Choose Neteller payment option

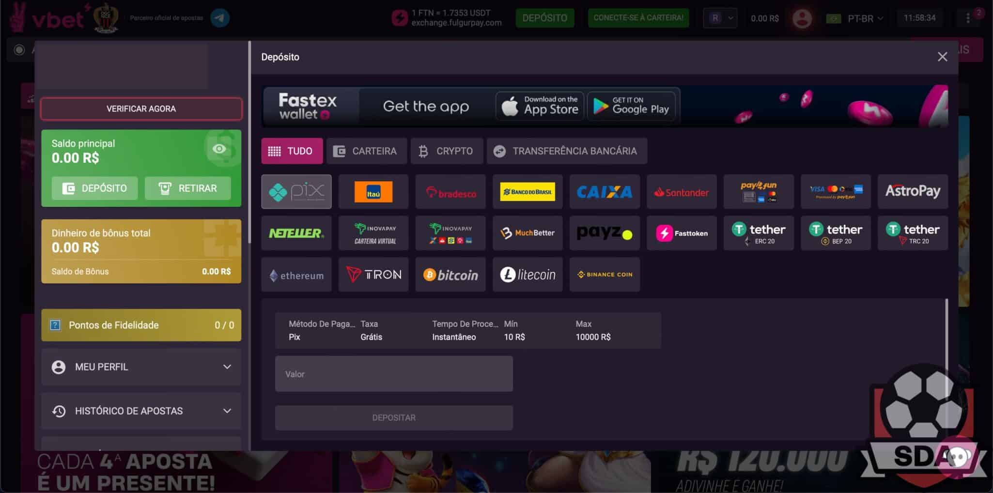tap(296, 233)
